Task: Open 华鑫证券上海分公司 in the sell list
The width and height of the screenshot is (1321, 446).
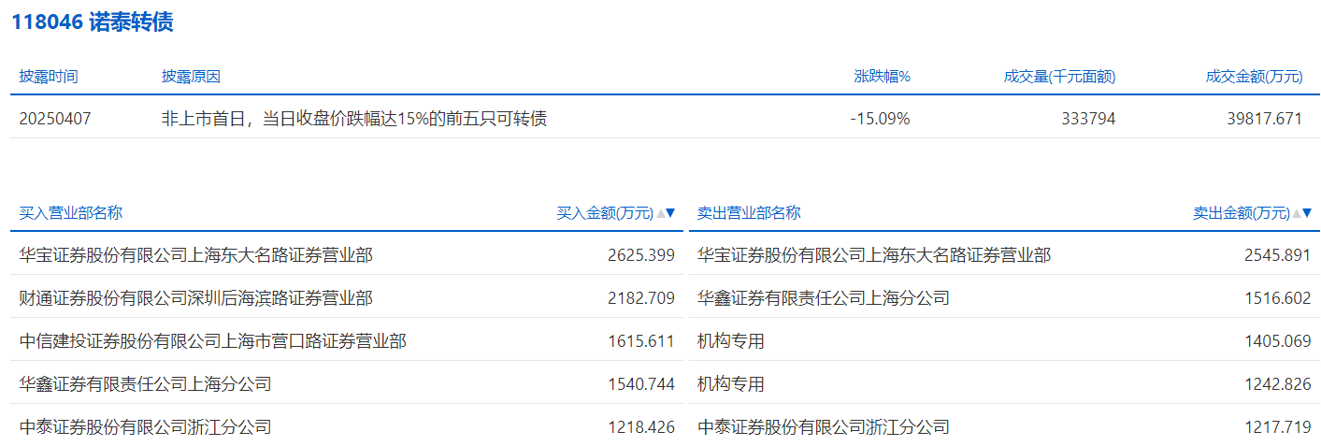Action: [x=824, y=298]
